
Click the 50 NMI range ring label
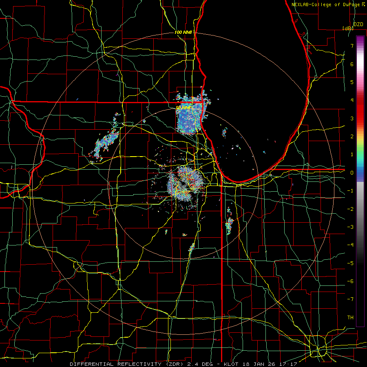coord(183,108)
